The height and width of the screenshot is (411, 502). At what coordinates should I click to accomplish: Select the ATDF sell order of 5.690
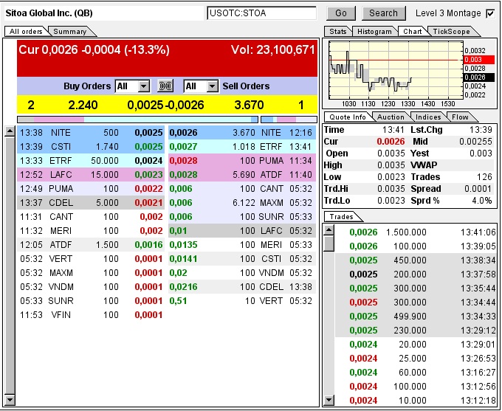point(242,175)
